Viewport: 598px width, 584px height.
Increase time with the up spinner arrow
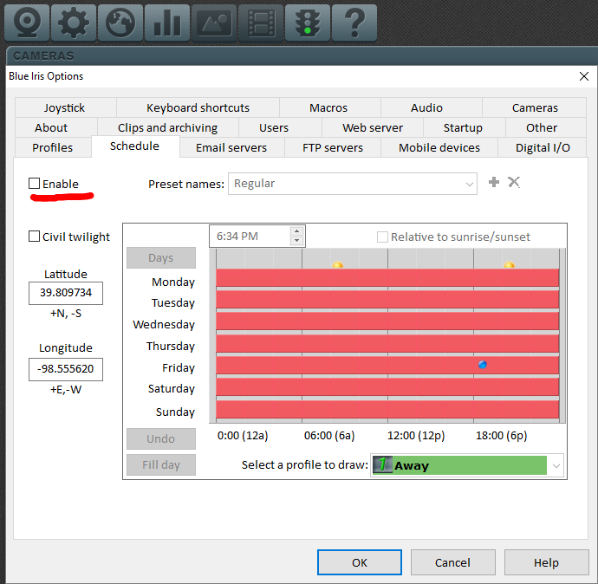point(296,231)
